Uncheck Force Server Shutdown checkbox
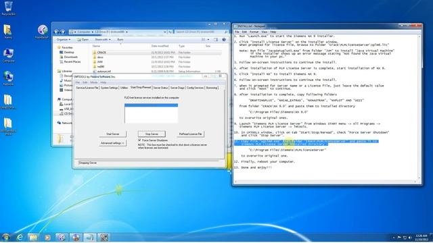The image size is (433, 243). 139,140
